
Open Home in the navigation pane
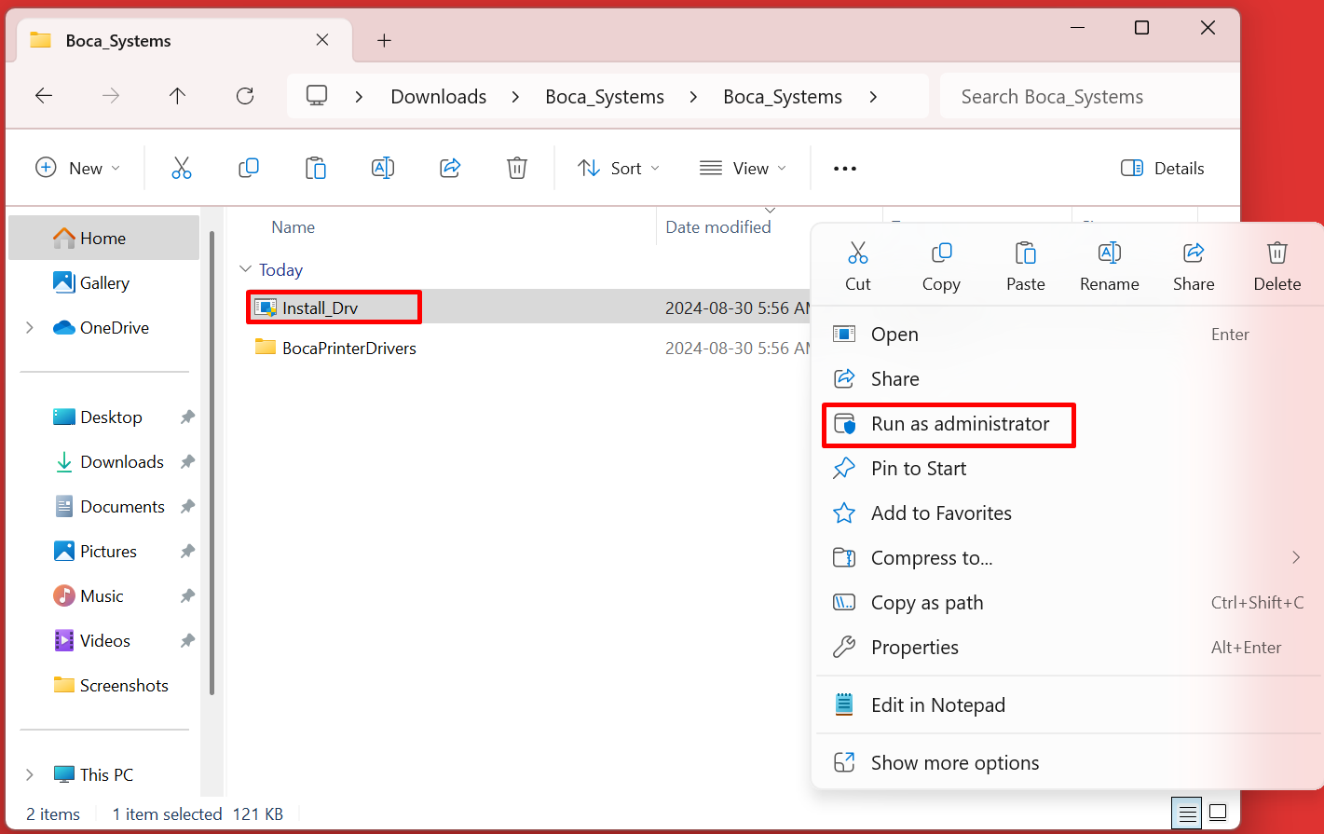tap(103, 239)
